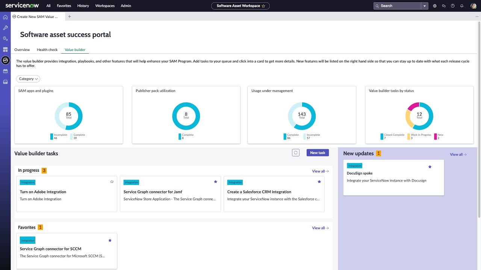Open Service Graph connector for SCCM title
The height and width of the screenshot is (270, 481).
click(x=50, y=249)
